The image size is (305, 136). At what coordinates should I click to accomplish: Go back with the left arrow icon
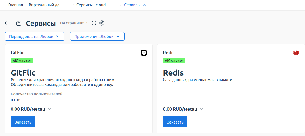click(x=8, y=23)
